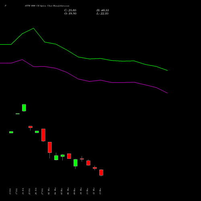Click the small red candle above 12 Mar
Viewport: 201px width, 201px height.
tap(95, 168)
